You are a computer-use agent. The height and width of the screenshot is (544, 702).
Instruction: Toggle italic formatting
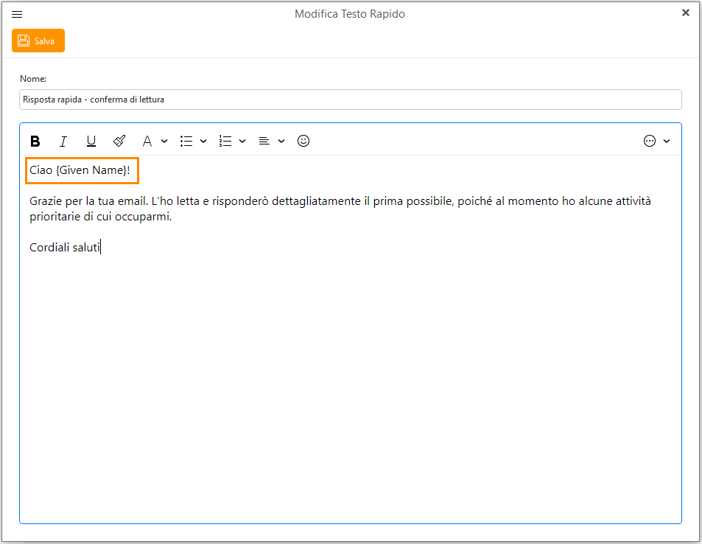point(63,141)
